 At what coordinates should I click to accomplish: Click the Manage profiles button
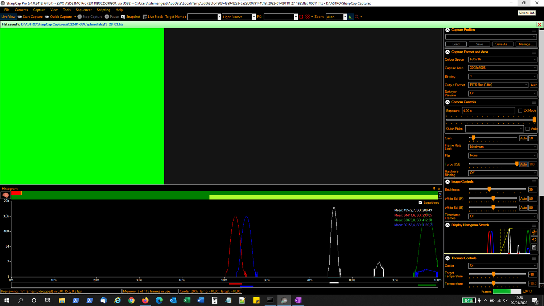pyautogui.click(x=526, y=44)
